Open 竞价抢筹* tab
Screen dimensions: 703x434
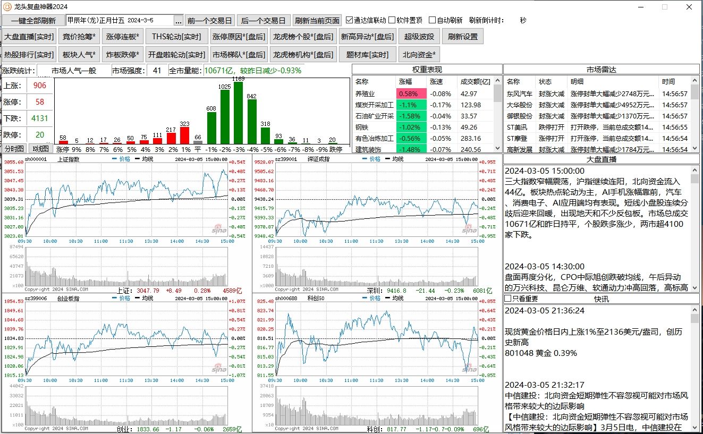(x=79, y=37)
